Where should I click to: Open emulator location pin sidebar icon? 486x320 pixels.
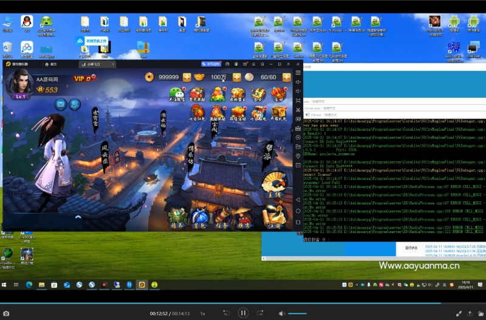click(298, 156)
